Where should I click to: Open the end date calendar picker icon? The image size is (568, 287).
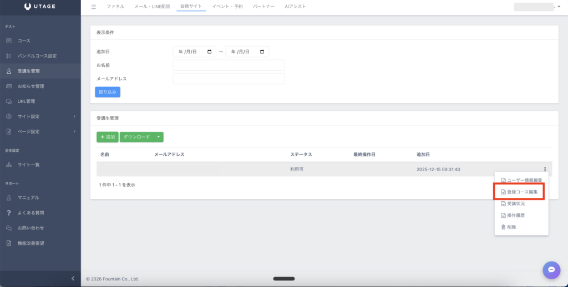262,52
